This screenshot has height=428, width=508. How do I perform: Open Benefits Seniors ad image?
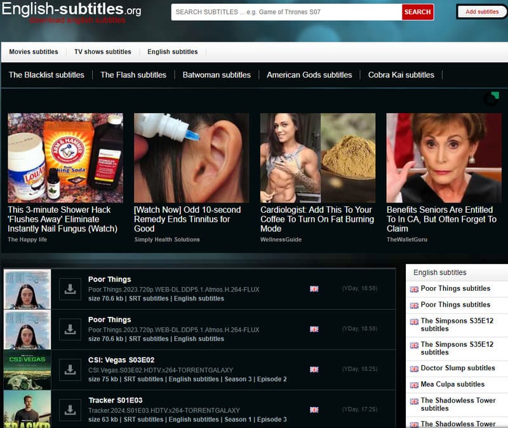444,157
